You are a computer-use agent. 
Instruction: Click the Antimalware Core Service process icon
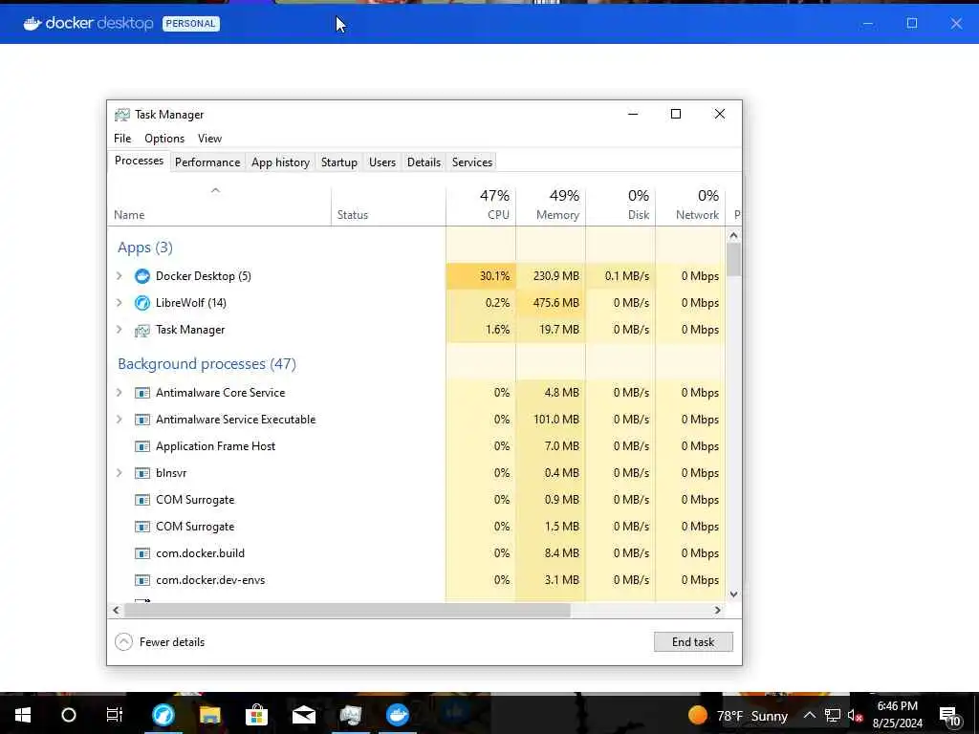point(142,393)
